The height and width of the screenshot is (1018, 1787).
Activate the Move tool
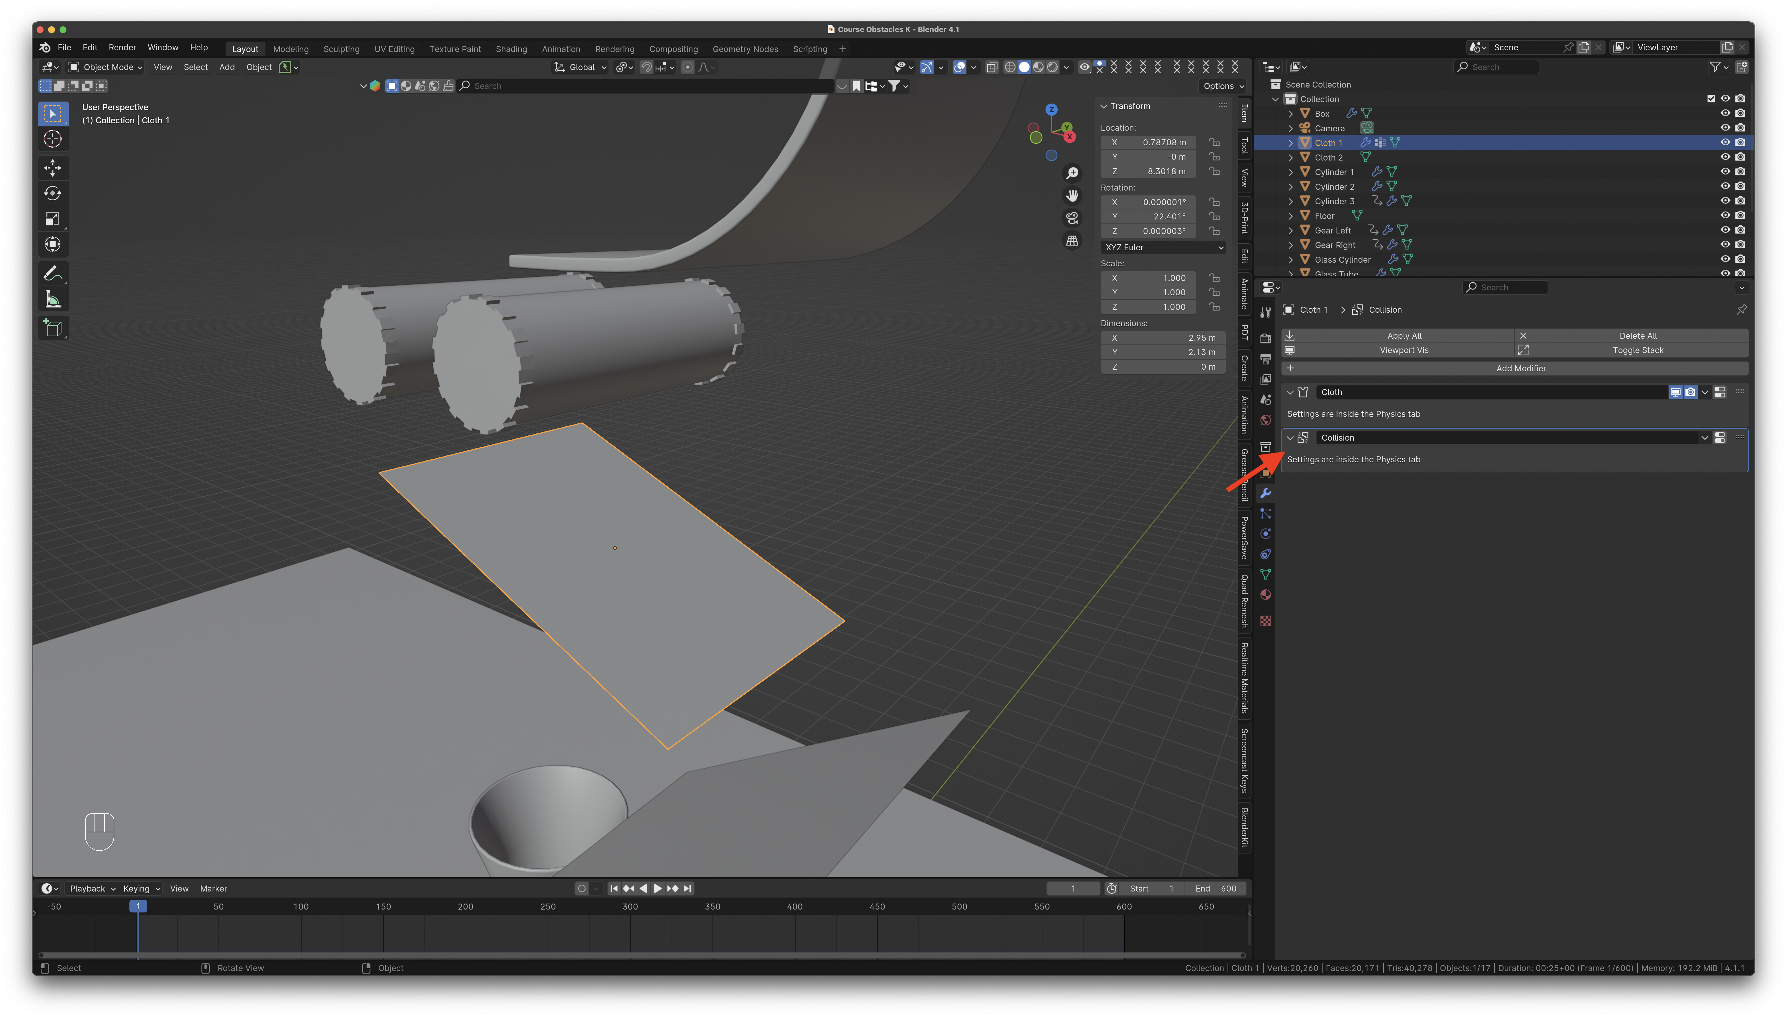coord(52,168)
